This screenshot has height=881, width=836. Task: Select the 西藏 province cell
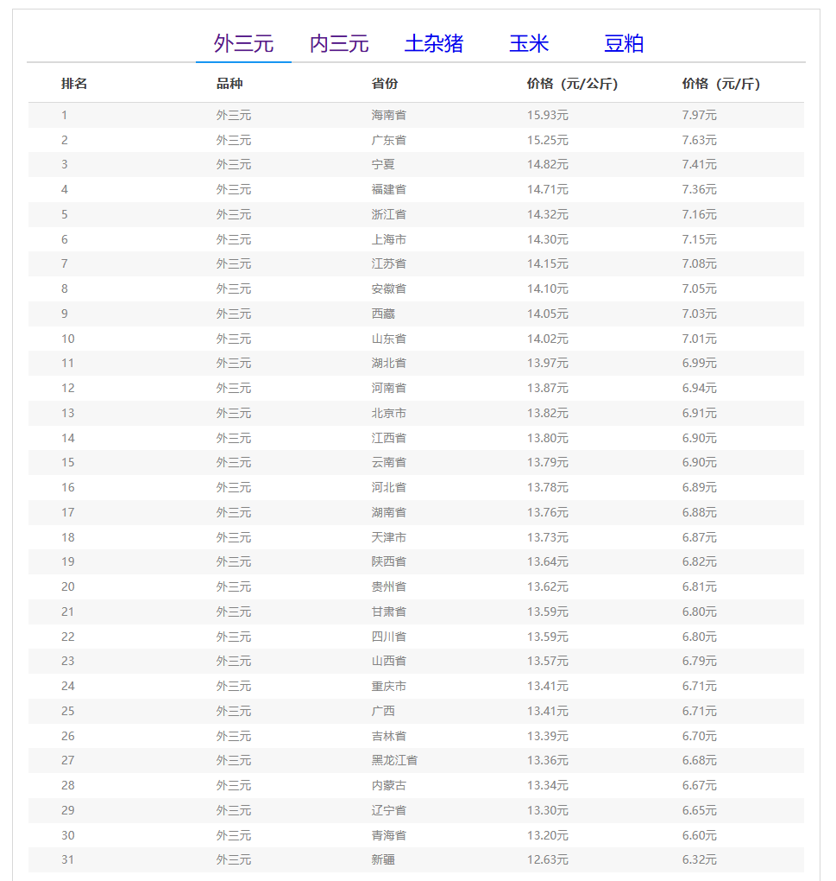383,314
